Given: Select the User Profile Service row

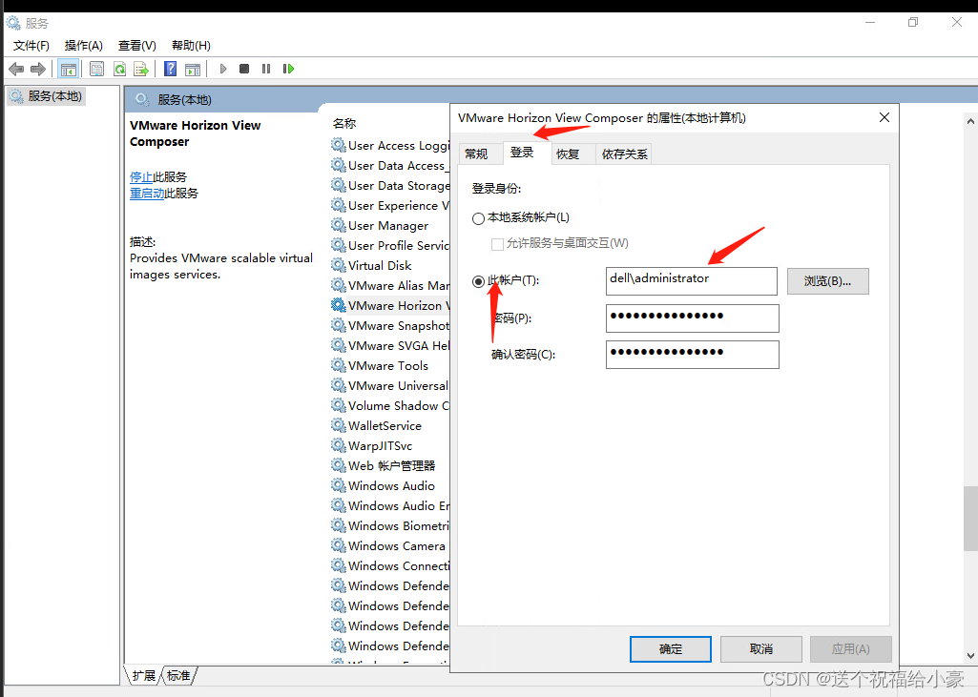Looking at the screenshot, I should click(390, 245).
